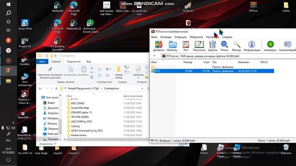Open the Small Hills Map folder
296x166 pixels.
pyautogui.click(x=80, y=108)
